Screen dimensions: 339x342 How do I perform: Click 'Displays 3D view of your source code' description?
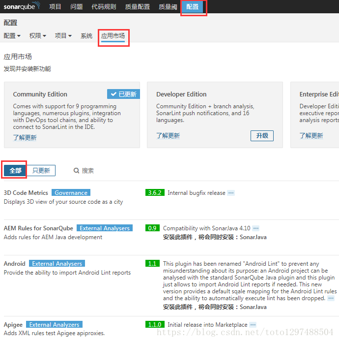[x=63, y=202]
